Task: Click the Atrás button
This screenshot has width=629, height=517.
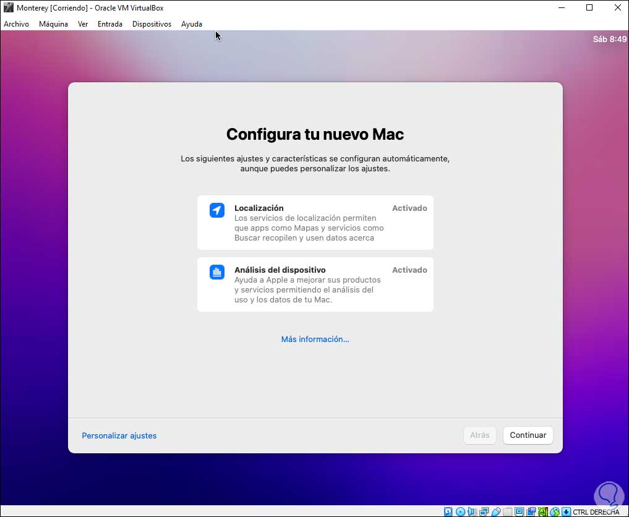Action: coord(480,435)
